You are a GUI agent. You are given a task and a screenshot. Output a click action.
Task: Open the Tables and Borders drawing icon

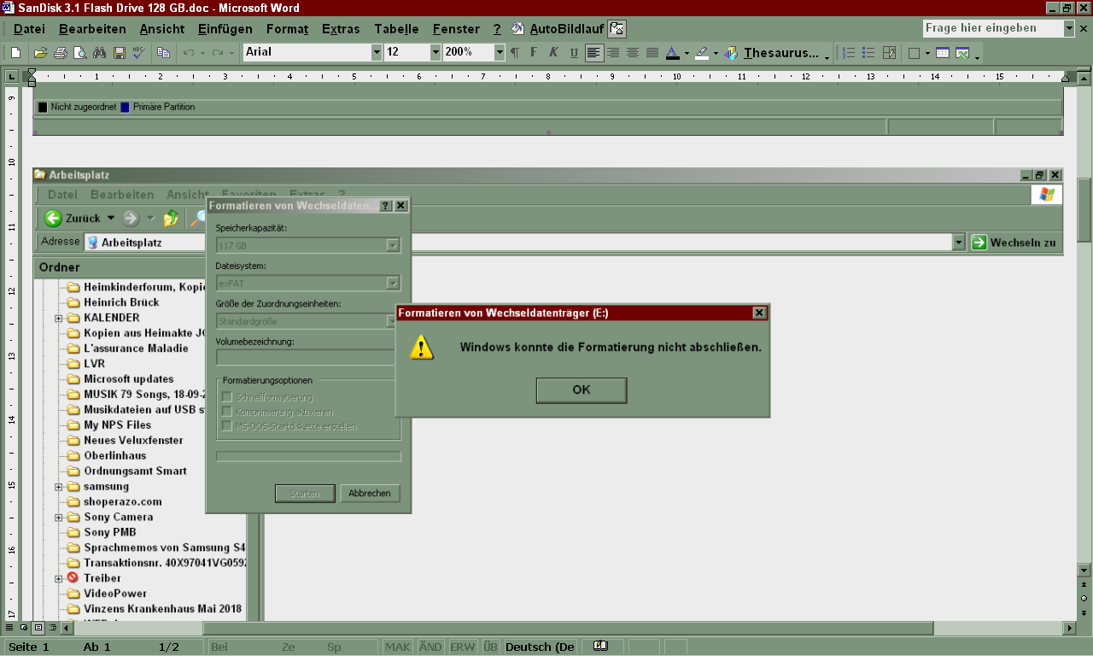(889, 53)
